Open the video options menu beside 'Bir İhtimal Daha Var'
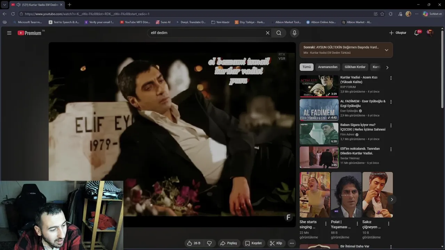445x250 pixels. [x=391, y=247]
